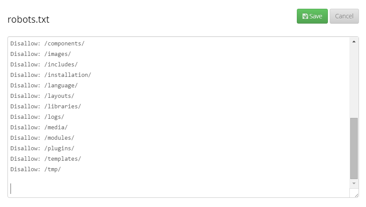The image size is (366, 207).
Task: Click the Disallow: /libraries/ line
Action: 46,107
